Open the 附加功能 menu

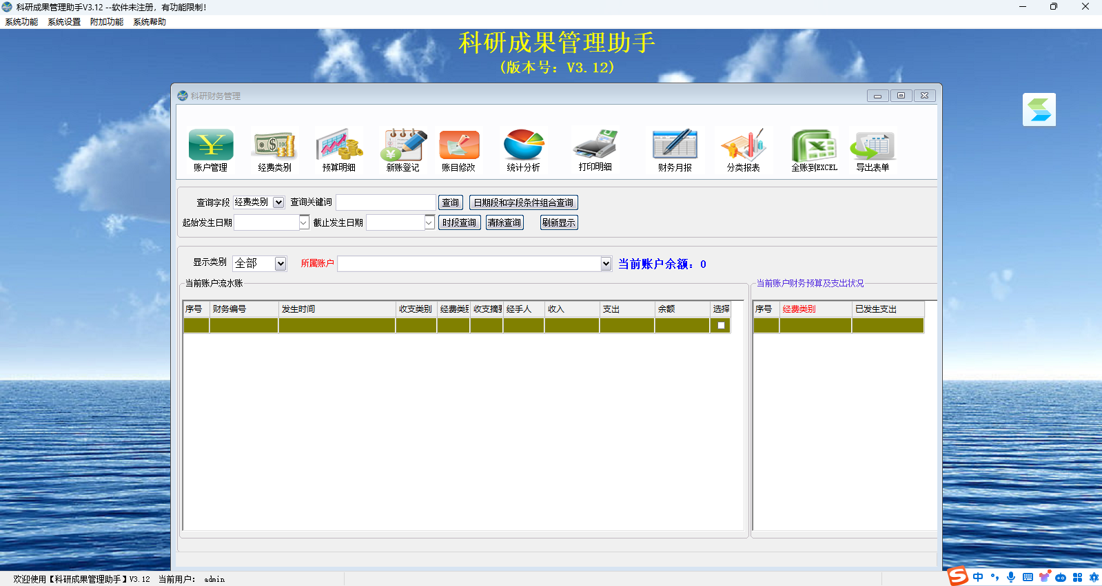tap(107, 22)
